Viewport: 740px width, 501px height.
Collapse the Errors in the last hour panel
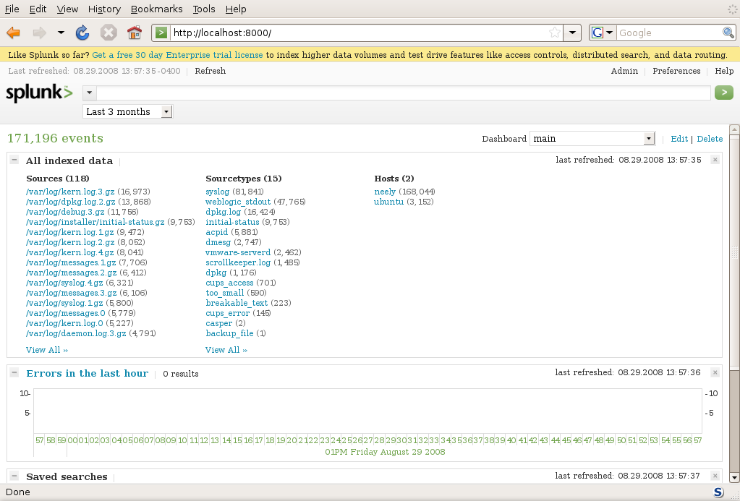[14, 372]
